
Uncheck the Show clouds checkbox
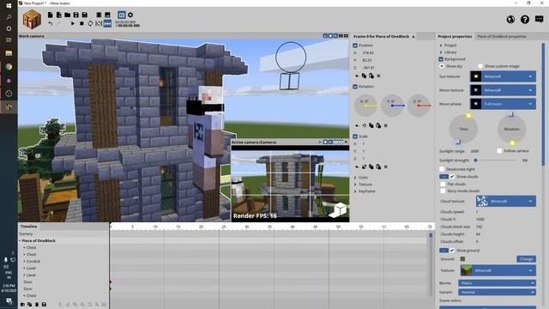[452, 177]
